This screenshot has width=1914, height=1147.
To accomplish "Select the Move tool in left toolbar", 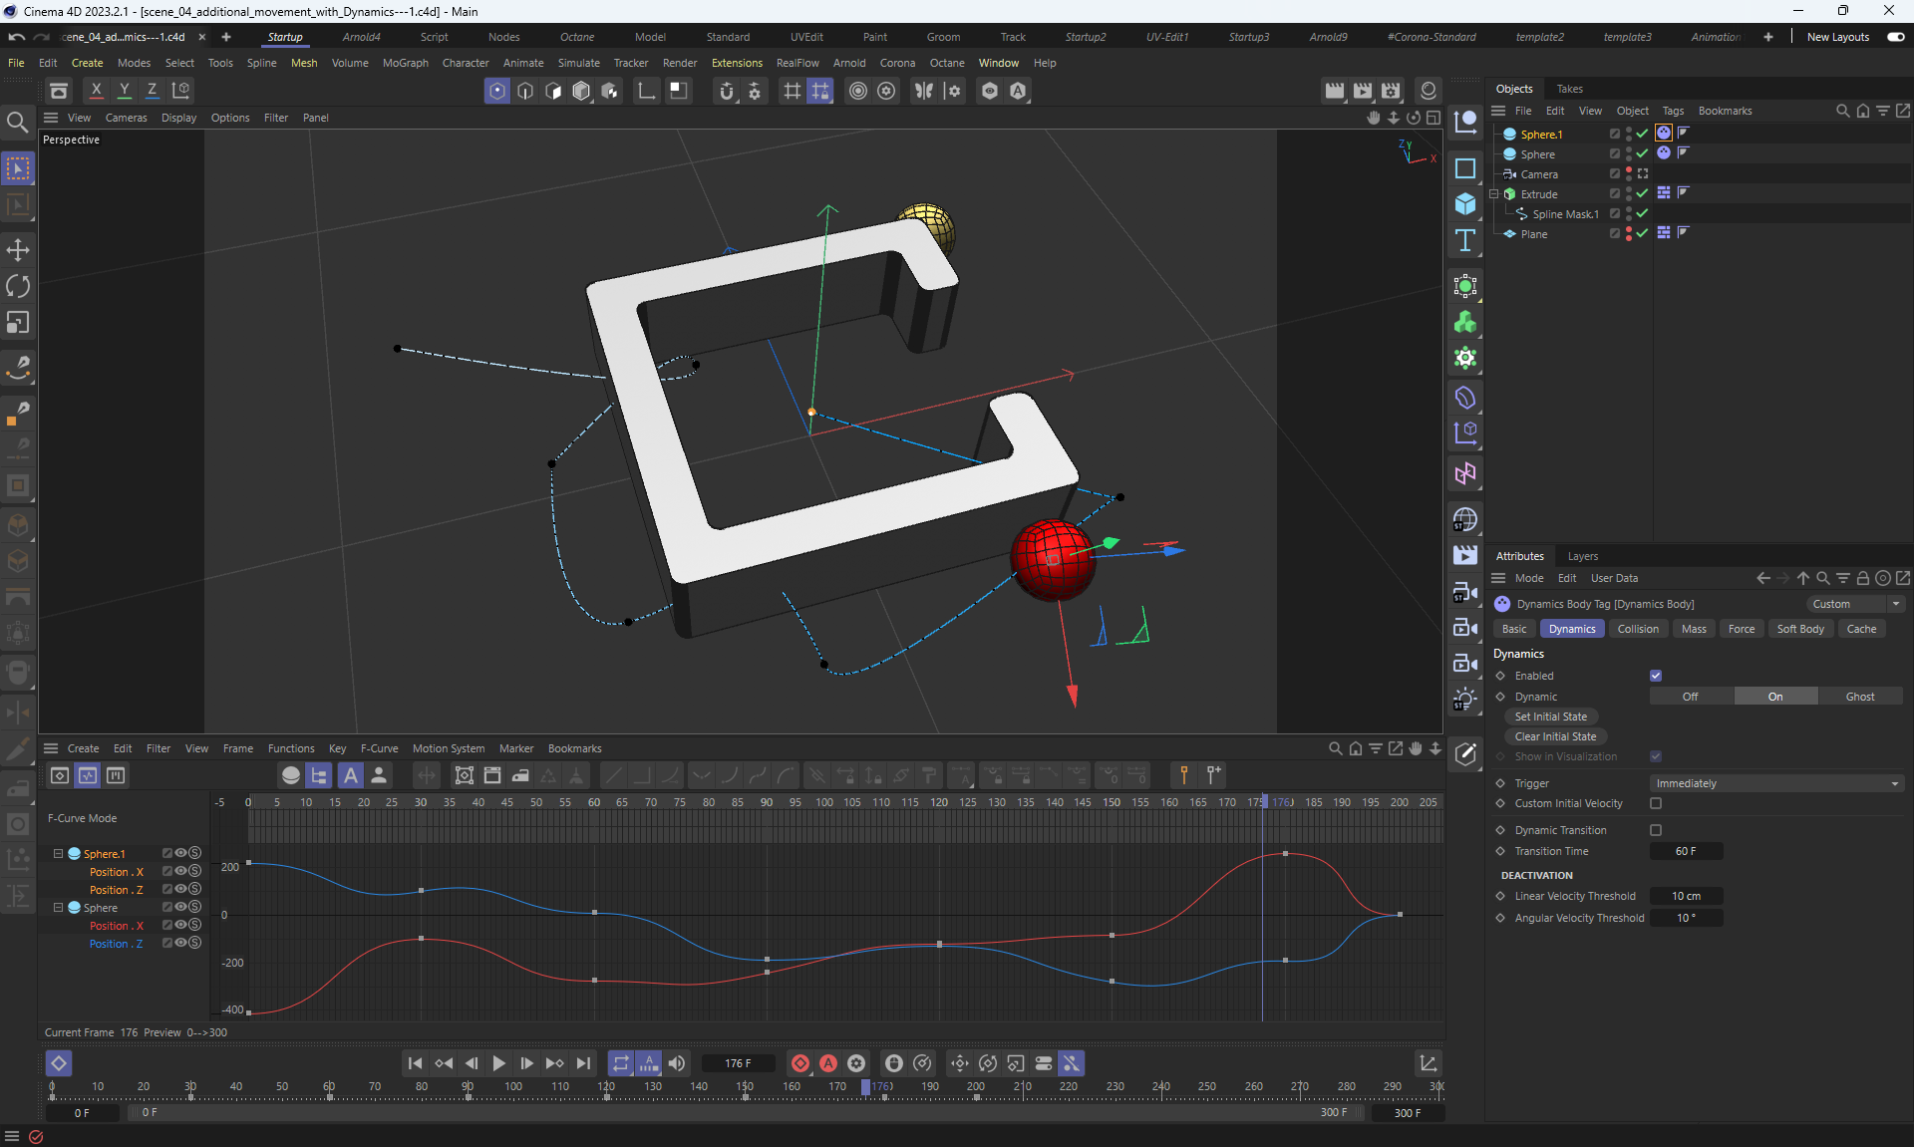I will pos(18,250).
